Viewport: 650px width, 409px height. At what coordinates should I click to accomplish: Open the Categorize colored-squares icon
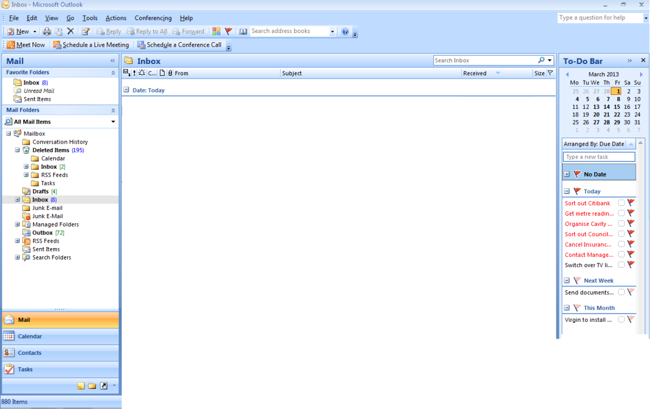[x=216, y=31]
